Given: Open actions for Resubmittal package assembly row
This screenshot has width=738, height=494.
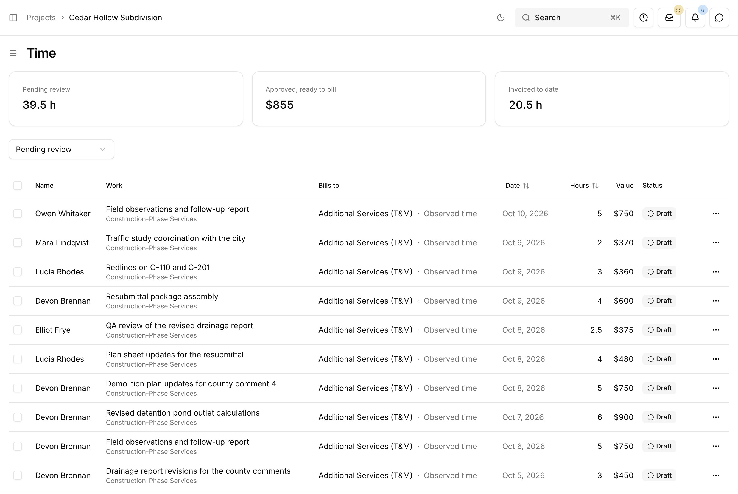Looking at the screenshot, I should pyautogui.click(x=716, y=301).
